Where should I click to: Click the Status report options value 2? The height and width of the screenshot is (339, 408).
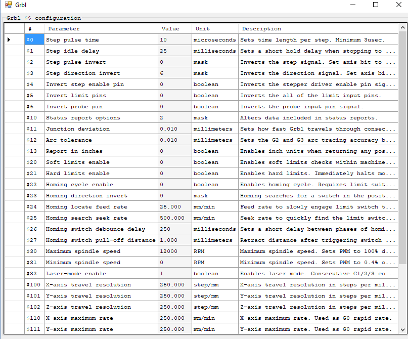pos(175,118)
